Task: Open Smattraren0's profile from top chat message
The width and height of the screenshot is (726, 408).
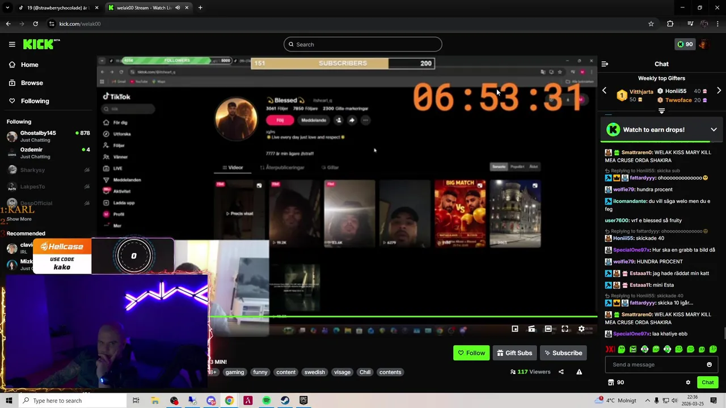Action: pyautogui.click(x=637, y=152)
